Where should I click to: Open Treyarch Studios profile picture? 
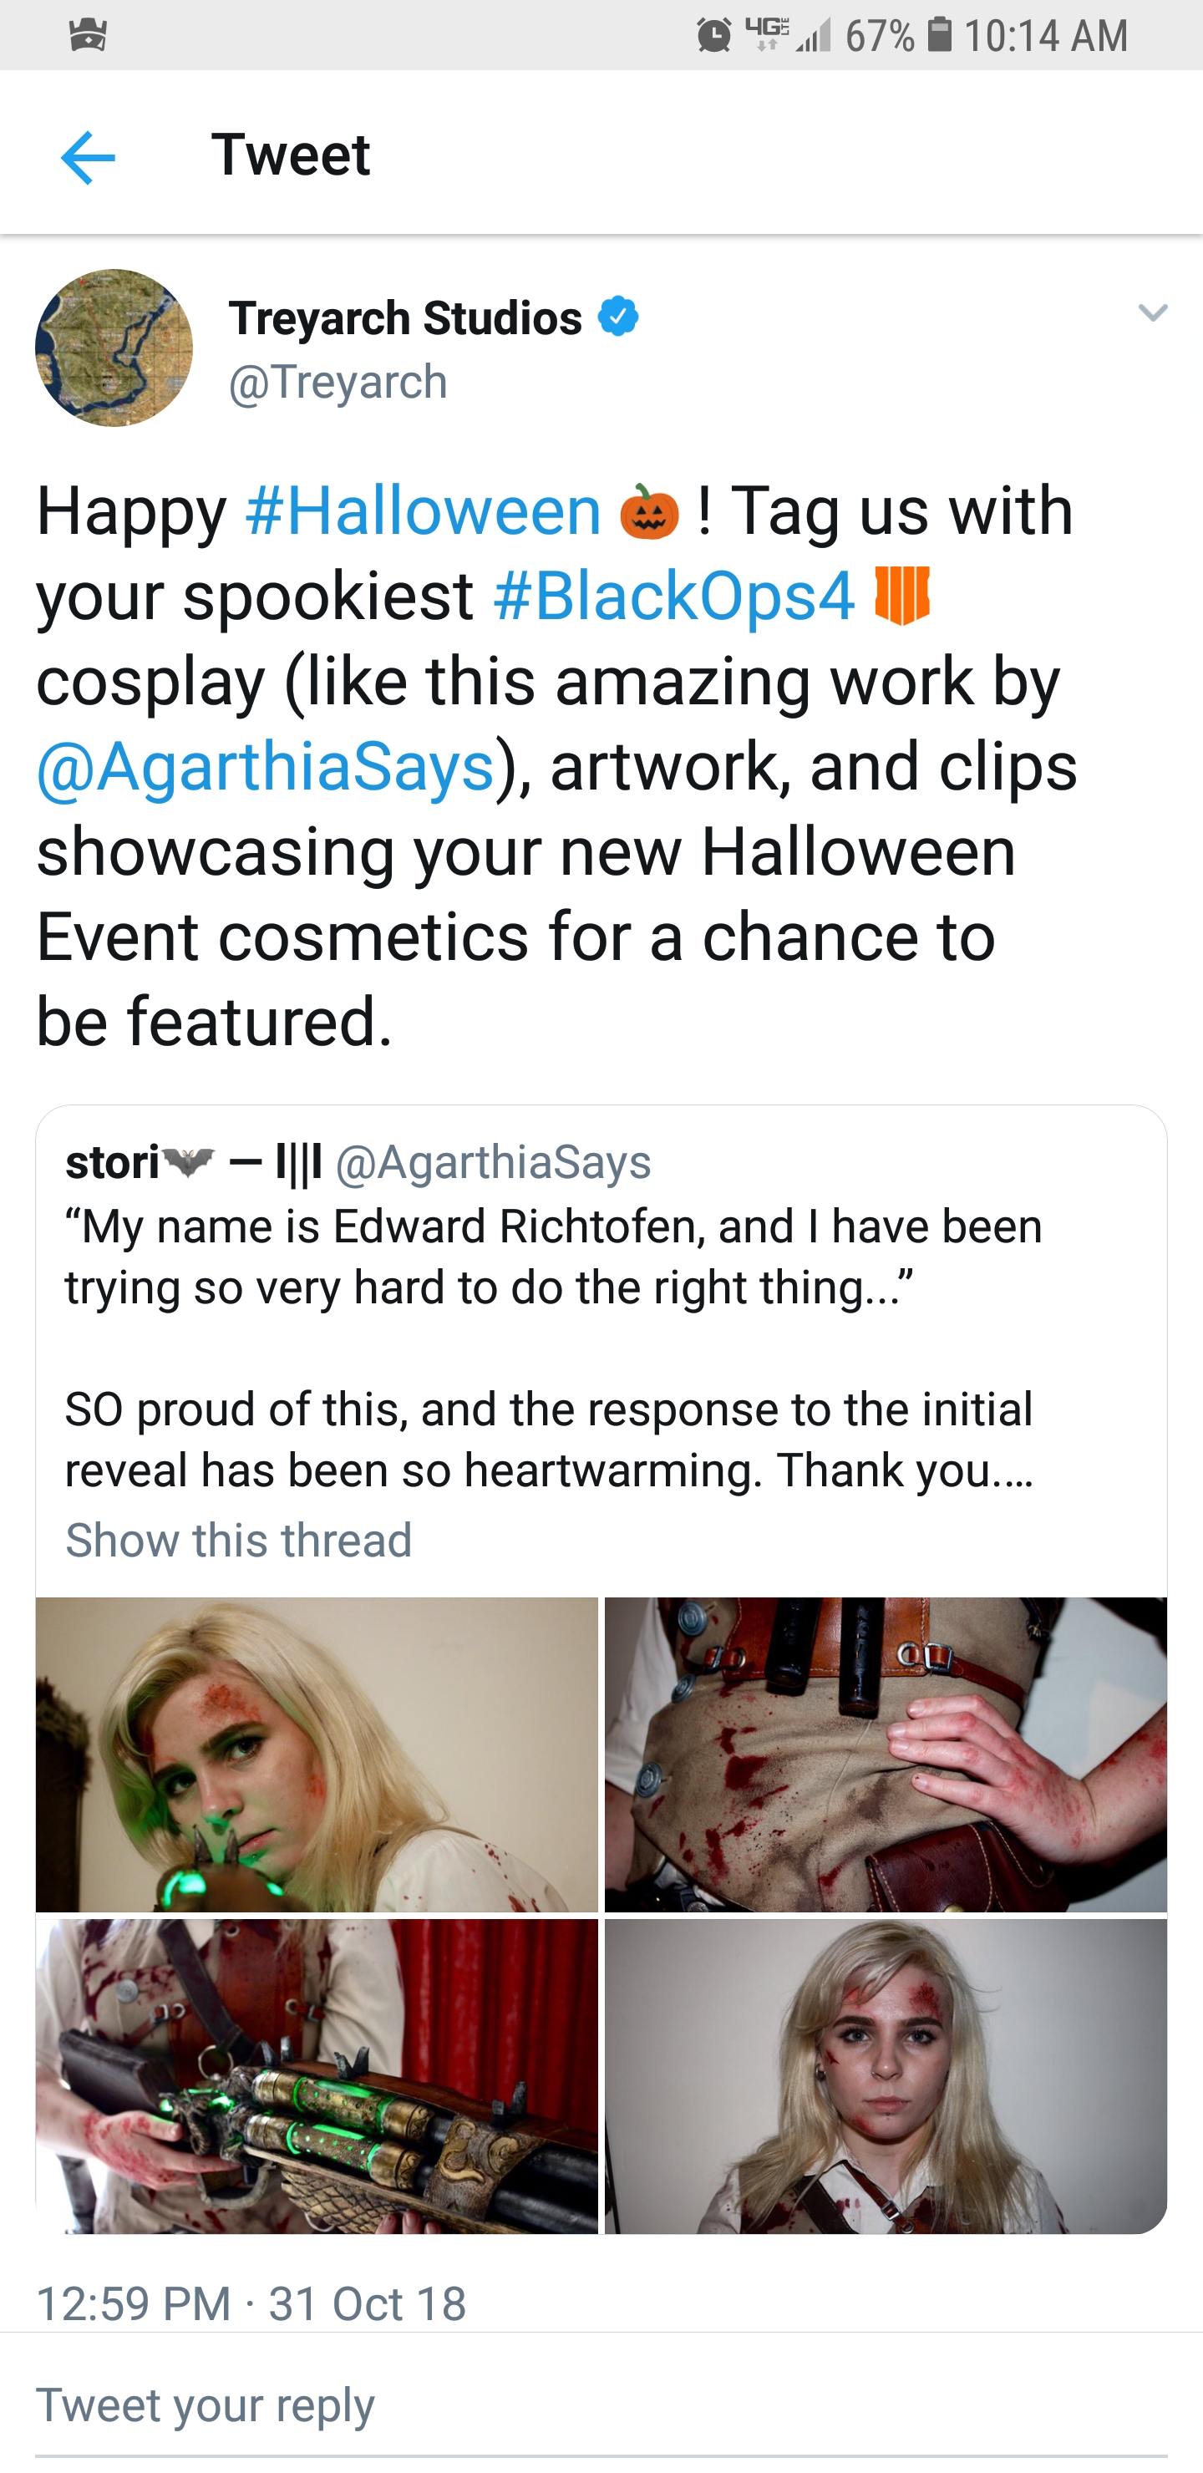click(x=114, y=348)
